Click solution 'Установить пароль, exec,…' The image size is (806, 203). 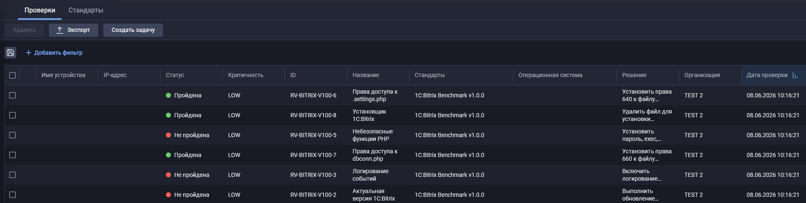coord(642,135)
